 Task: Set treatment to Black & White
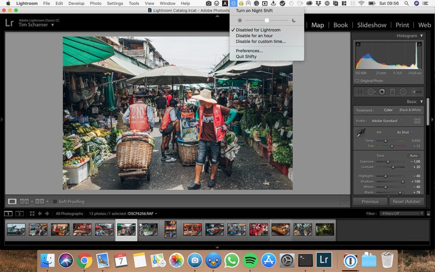[x=410, y=110]
